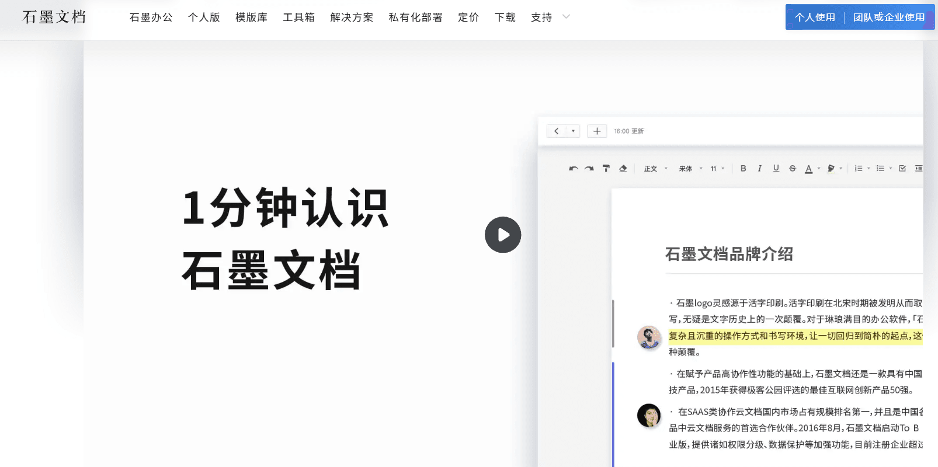This screenshot has width=938, height=467.
Task: Click the increase indent icon
Action: (919, 168)
